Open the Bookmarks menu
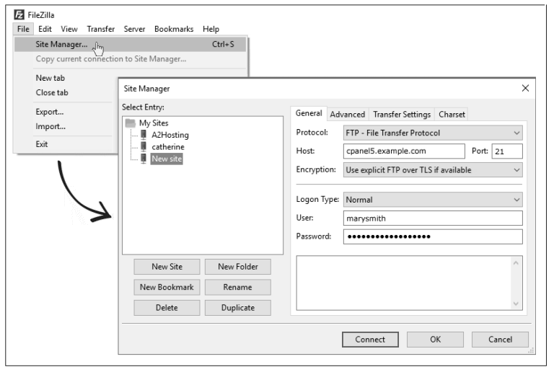This screenshot has width=554, height=372. (174, 29)
